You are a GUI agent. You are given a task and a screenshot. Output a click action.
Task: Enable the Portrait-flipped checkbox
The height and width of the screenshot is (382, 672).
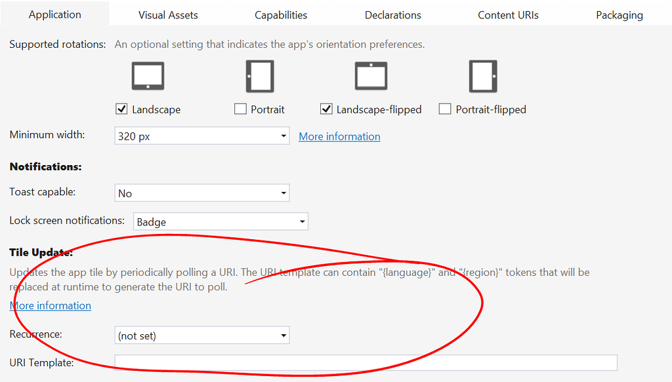[x=445, y=109]
